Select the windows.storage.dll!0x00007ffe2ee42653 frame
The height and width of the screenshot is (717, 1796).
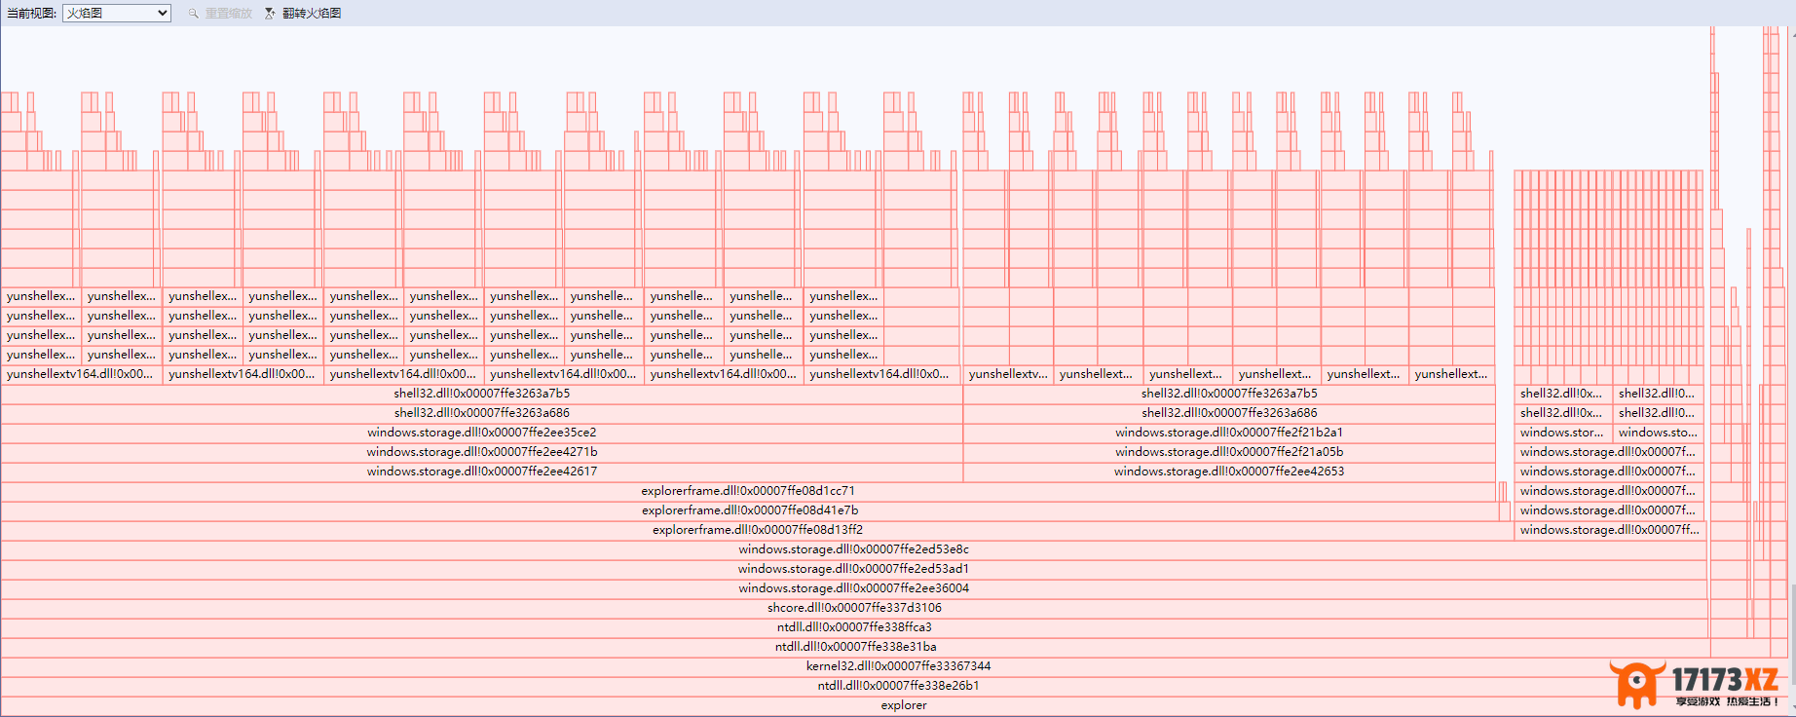(x=1229, y=472)
